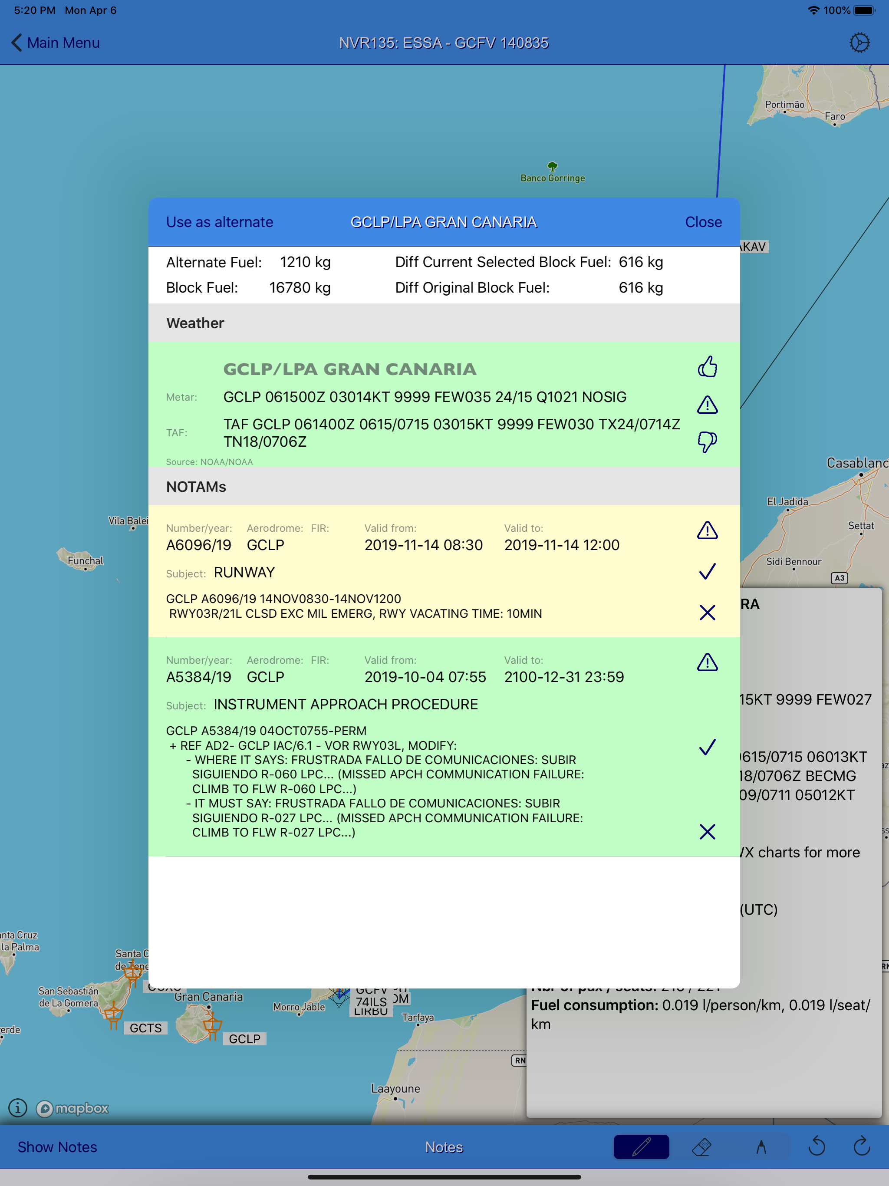Go back to Main Menu
The height and width of the screenshot is (1186, 889).
pos(56,43)
